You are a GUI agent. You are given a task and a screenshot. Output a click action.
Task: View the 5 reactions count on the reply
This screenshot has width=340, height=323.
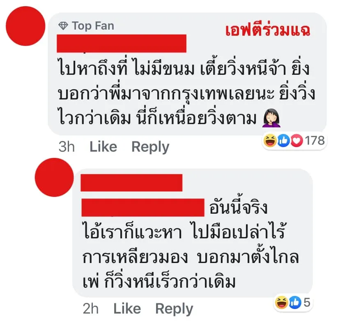(307, 302)
